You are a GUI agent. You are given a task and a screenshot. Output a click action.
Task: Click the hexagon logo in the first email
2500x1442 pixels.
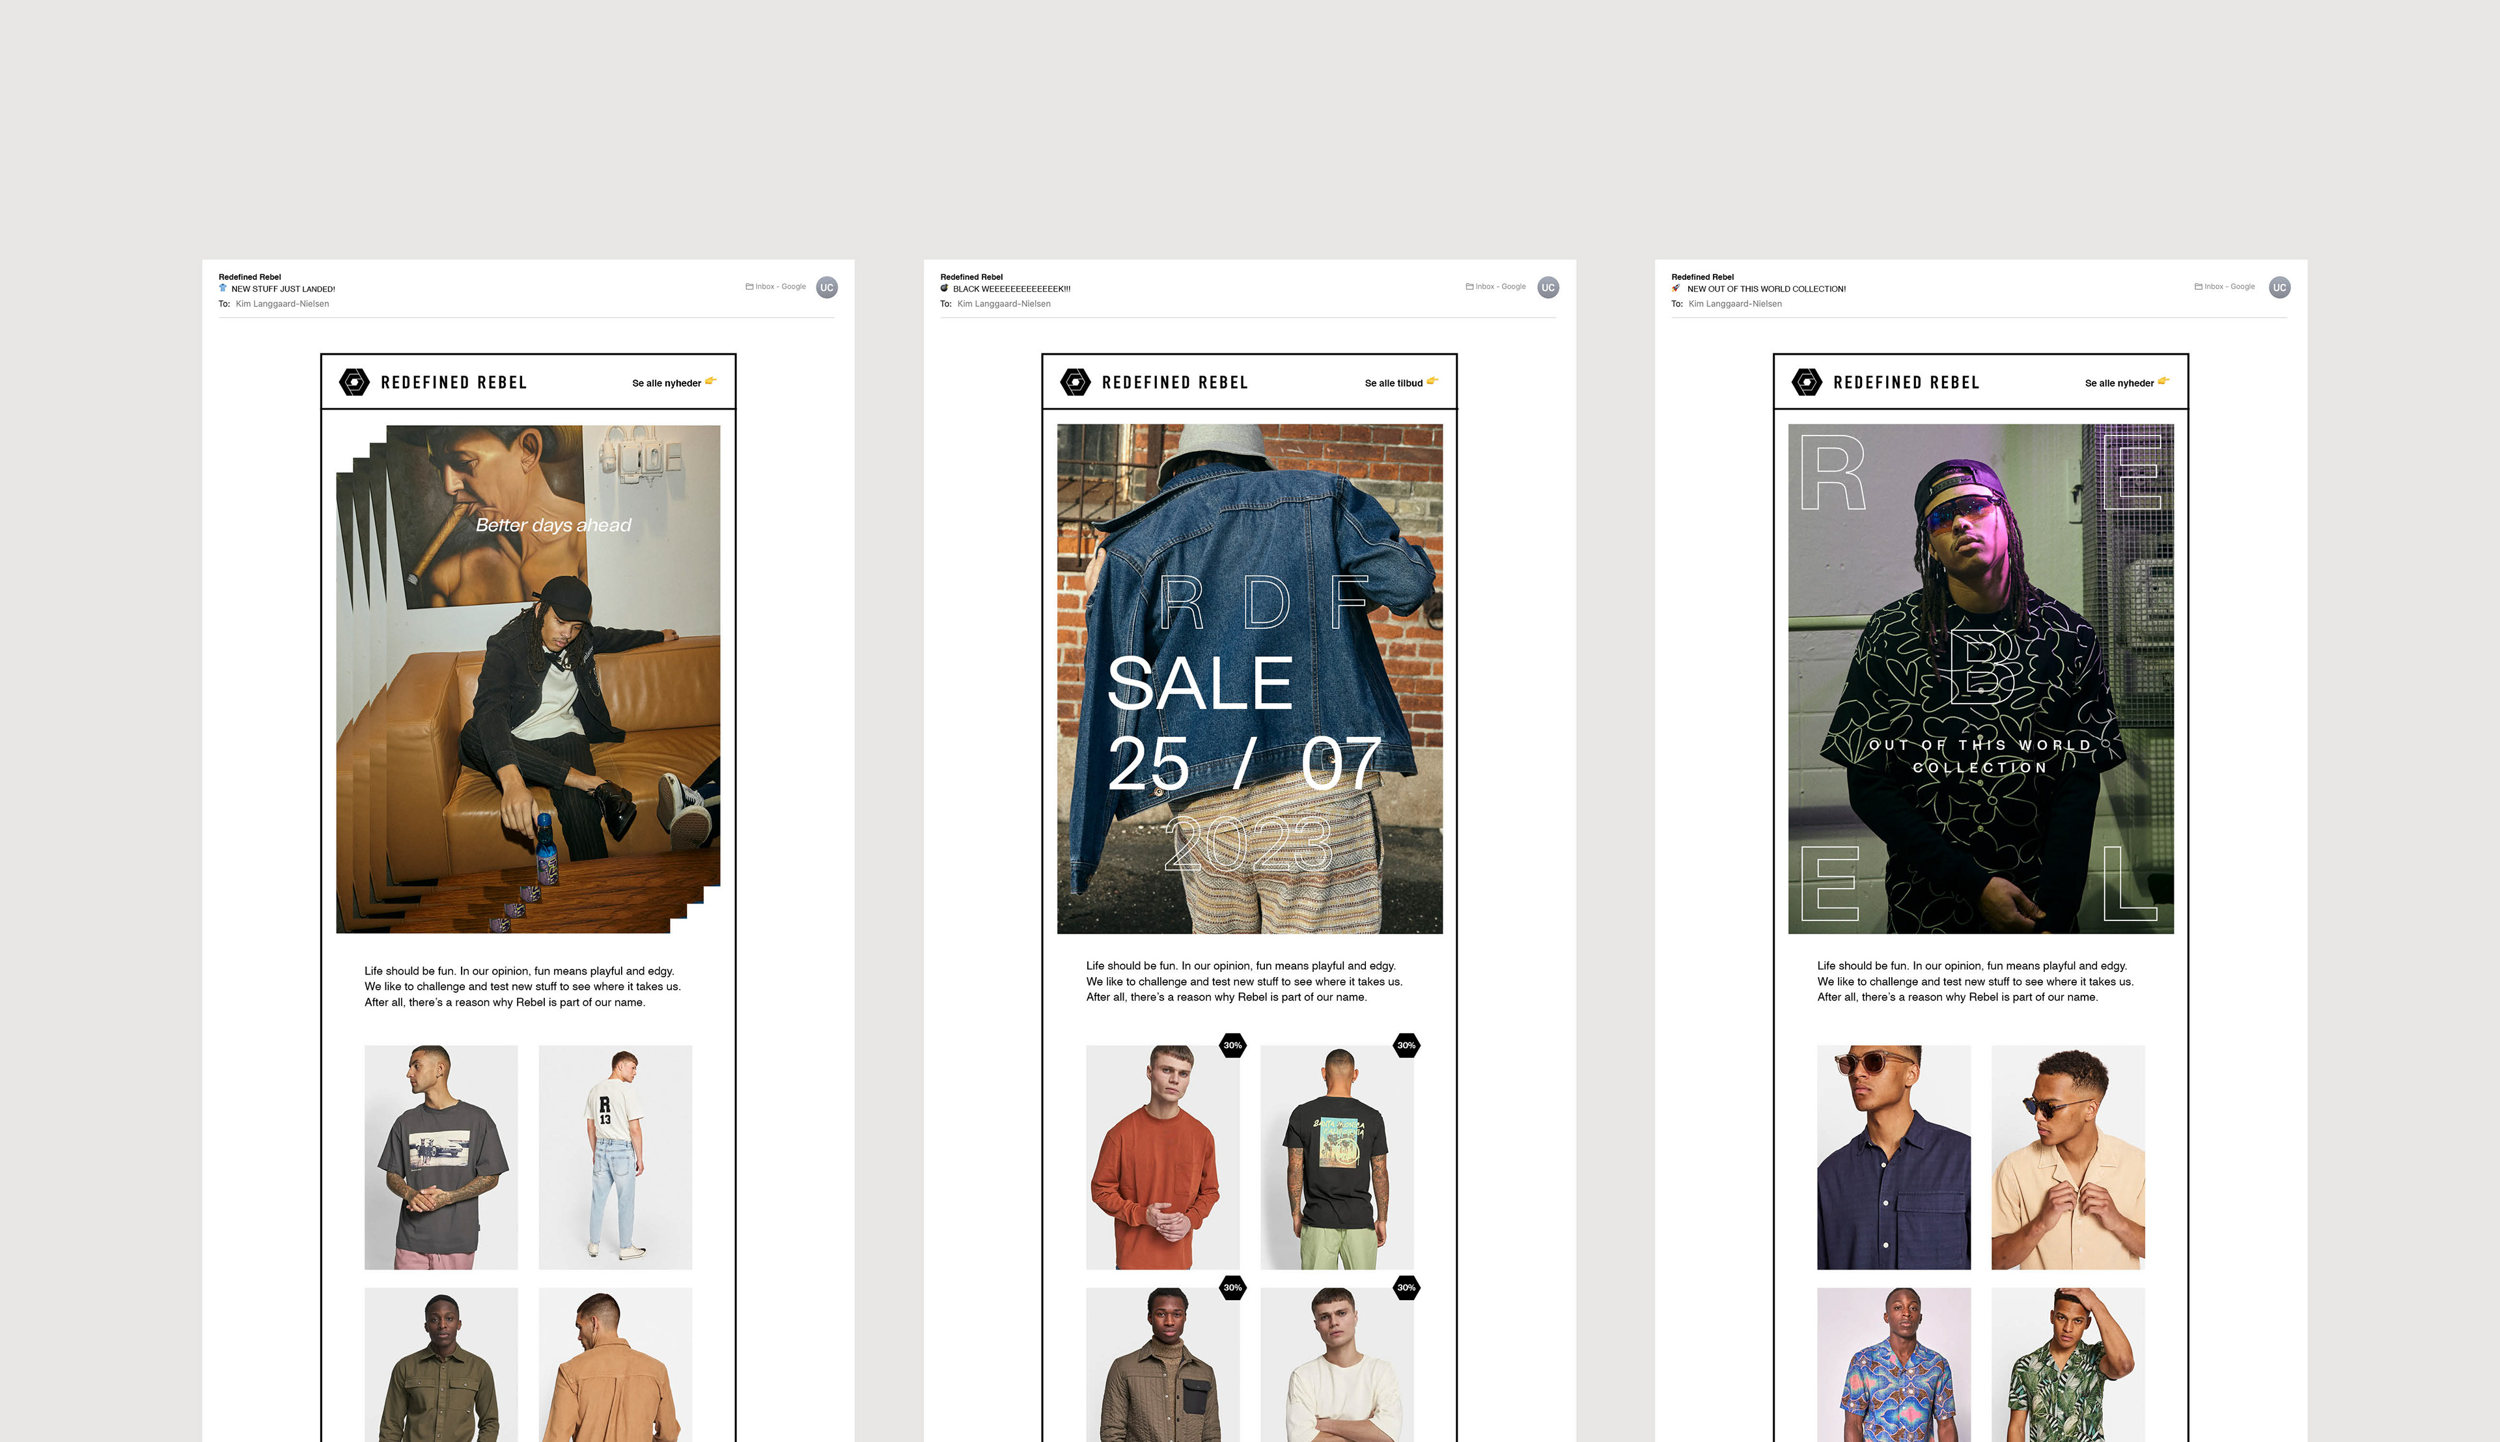click(354, 382)
